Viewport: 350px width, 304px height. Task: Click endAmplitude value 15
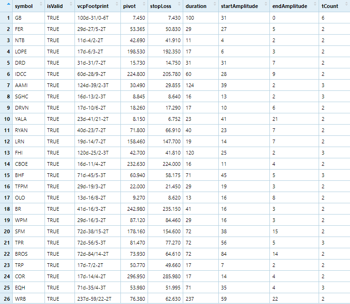tap(294, 231)
